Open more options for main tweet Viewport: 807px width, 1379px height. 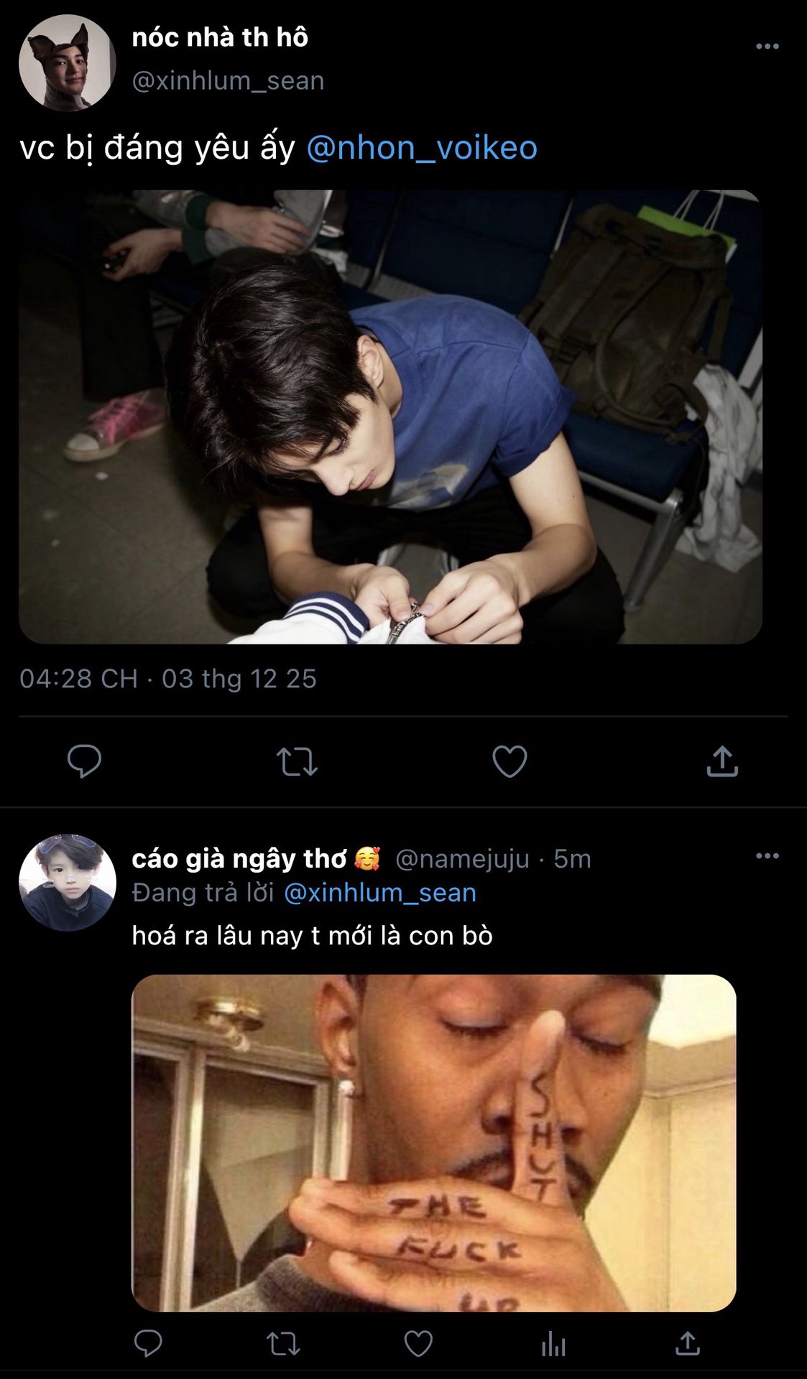point(767,47)
